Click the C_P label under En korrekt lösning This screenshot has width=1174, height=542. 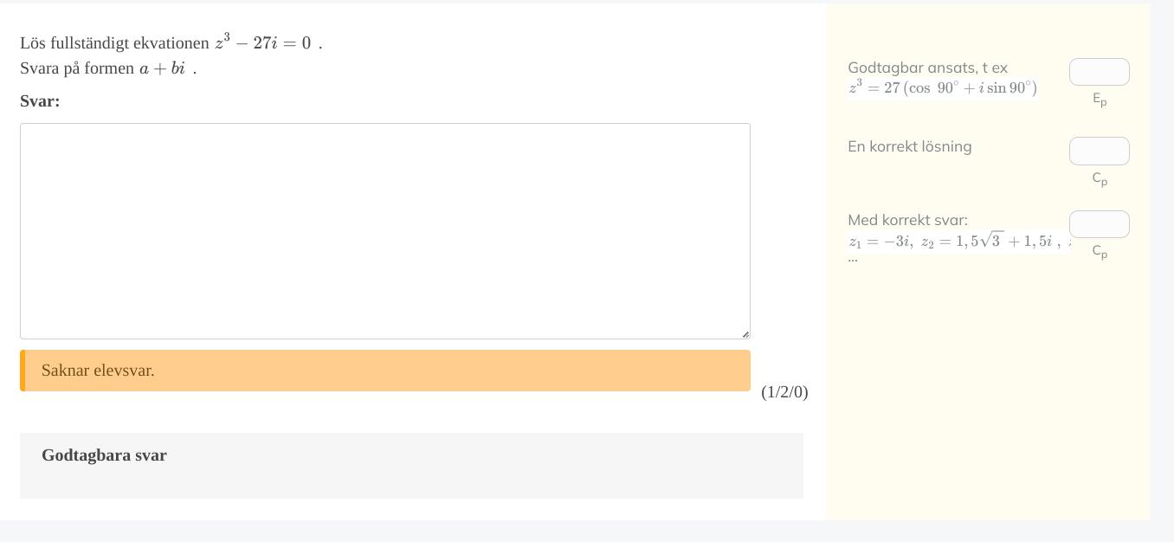tap(1100, 178)
